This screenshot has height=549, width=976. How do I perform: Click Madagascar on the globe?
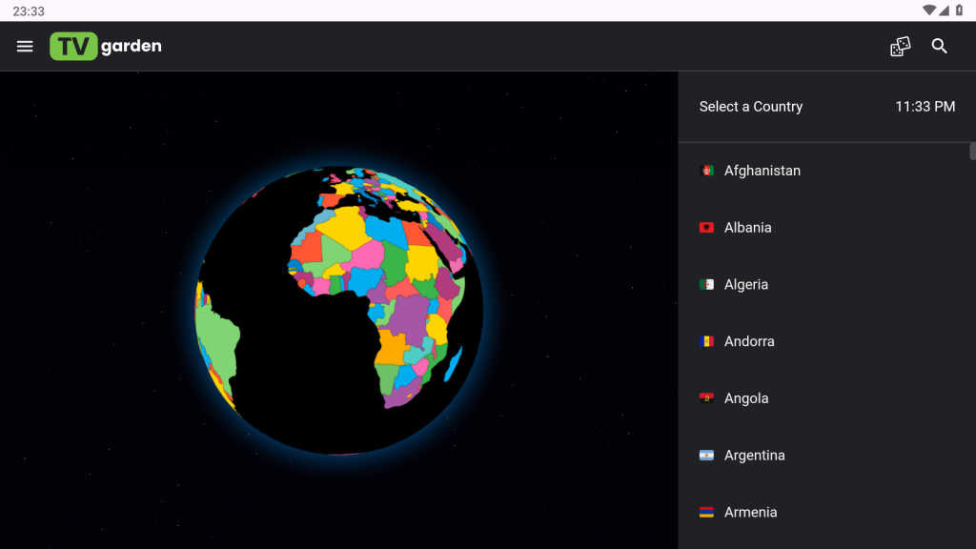coord(453,364)
